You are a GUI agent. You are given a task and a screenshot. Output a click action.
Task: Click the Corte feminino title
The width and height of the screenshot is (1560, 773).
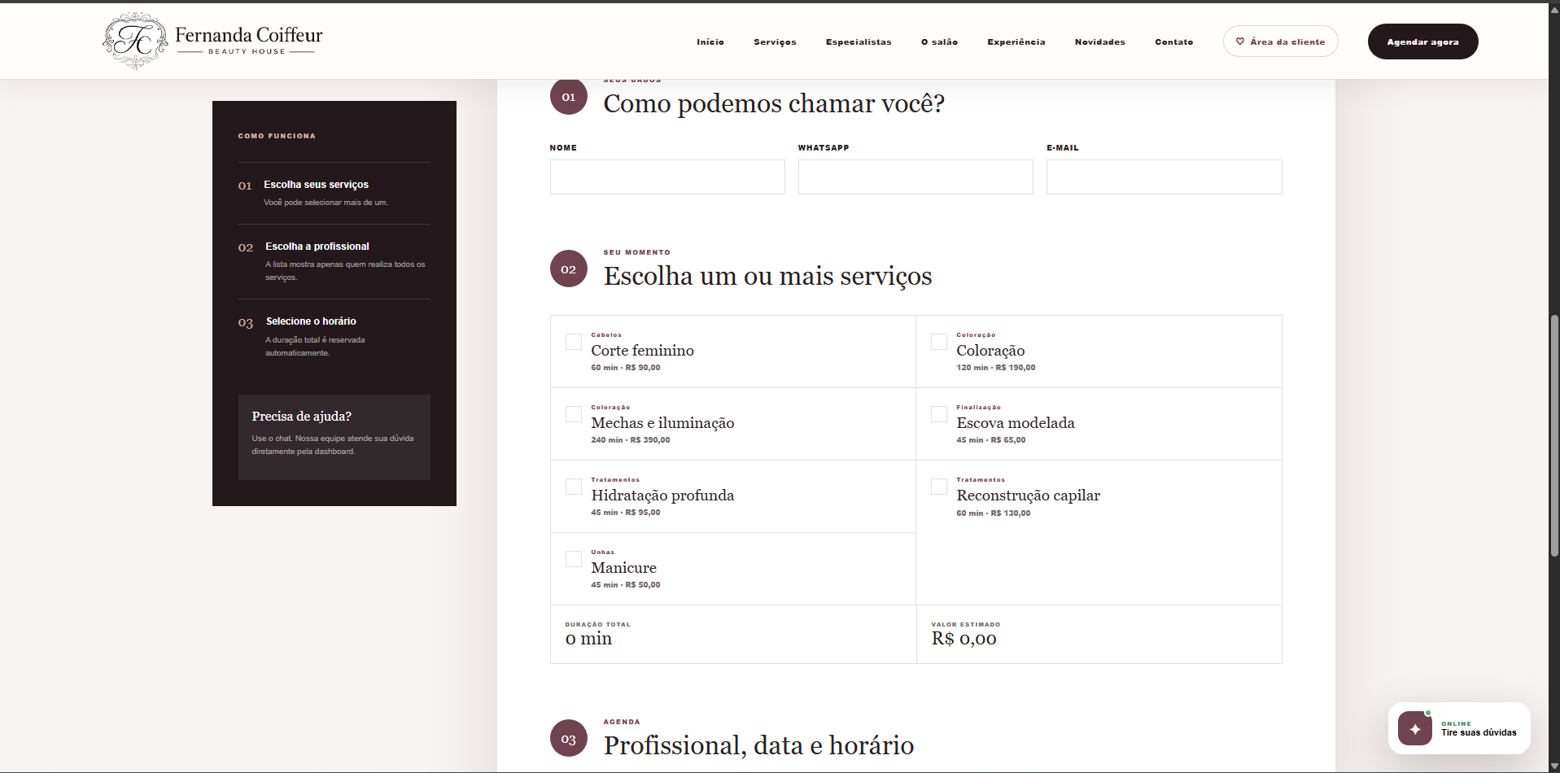642,351
